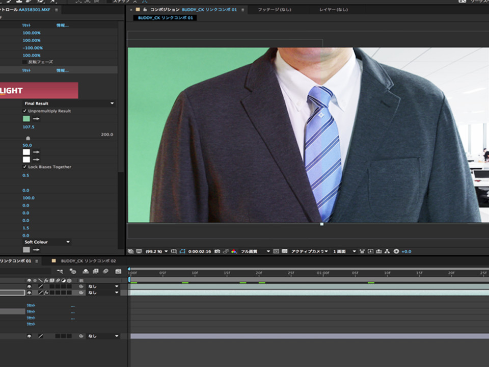The height and width of the screenshot is (367, 489).
Task: Click 情報... for the Keylight effect
Action: click(x=62, y=70)
